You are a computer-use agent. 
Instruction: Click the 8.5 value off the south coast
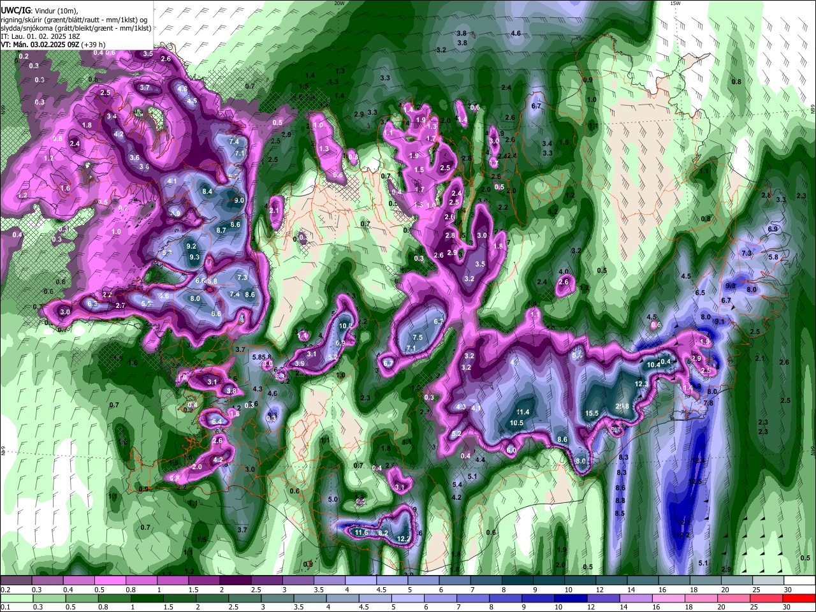tap(620, 513)
